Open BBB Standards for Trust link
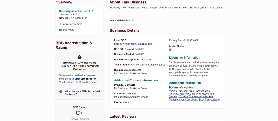 click(78, 81)
